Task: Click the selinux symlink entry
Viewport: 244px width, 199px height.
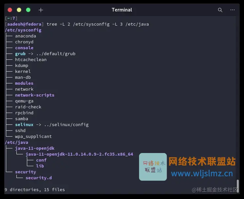Action: 24,125
